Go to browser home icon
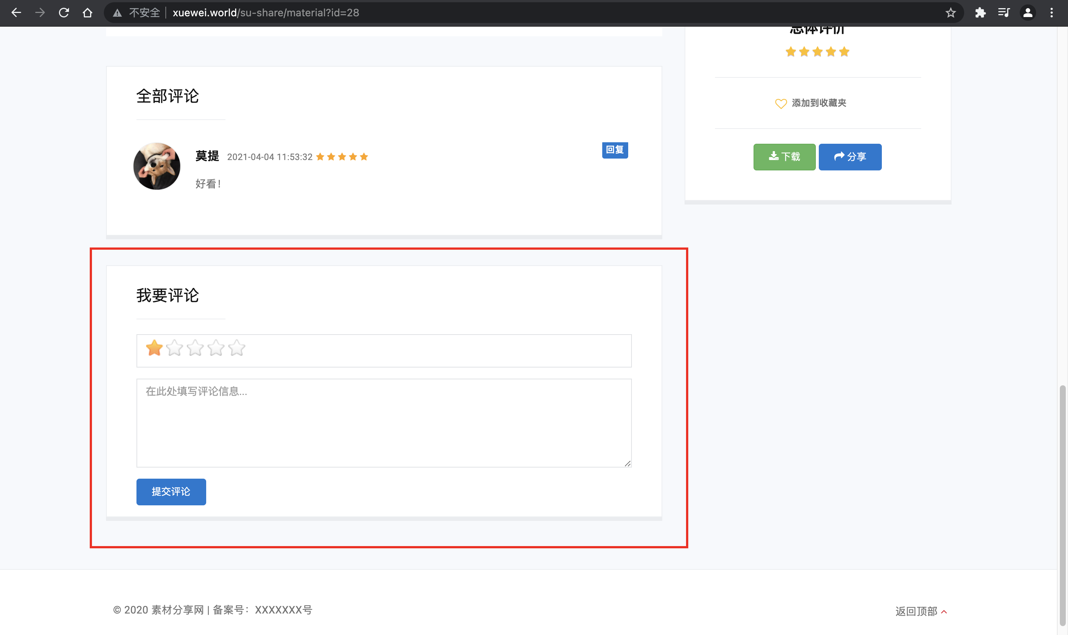 coord(88,13)
